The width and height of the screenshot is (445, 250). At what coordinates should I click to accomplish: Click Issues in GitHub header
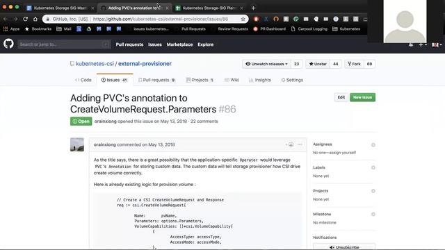tap(154, 44)
